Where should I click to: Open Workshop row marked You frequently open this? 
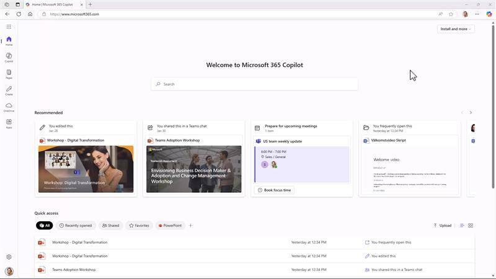coord(254,242)
